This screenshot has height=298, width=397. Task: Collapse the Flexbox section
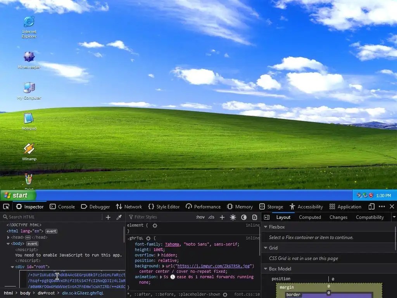coord(266,227)
